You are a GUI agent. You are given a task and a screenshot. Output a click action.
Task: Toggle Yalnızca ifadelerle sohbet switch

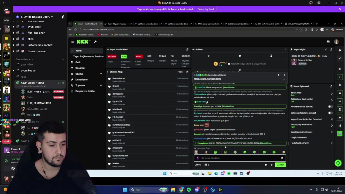(330, 113)
